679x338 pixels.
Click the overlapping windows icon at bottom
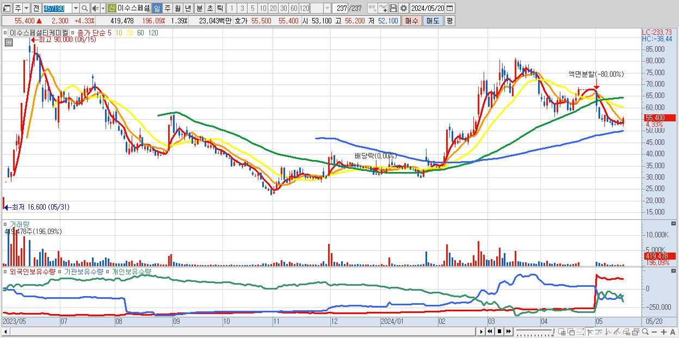pyautogui.click(x=571, y=331)
